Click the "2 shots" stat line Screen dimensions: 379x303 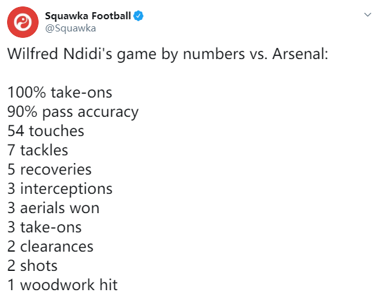coord(32,266)
